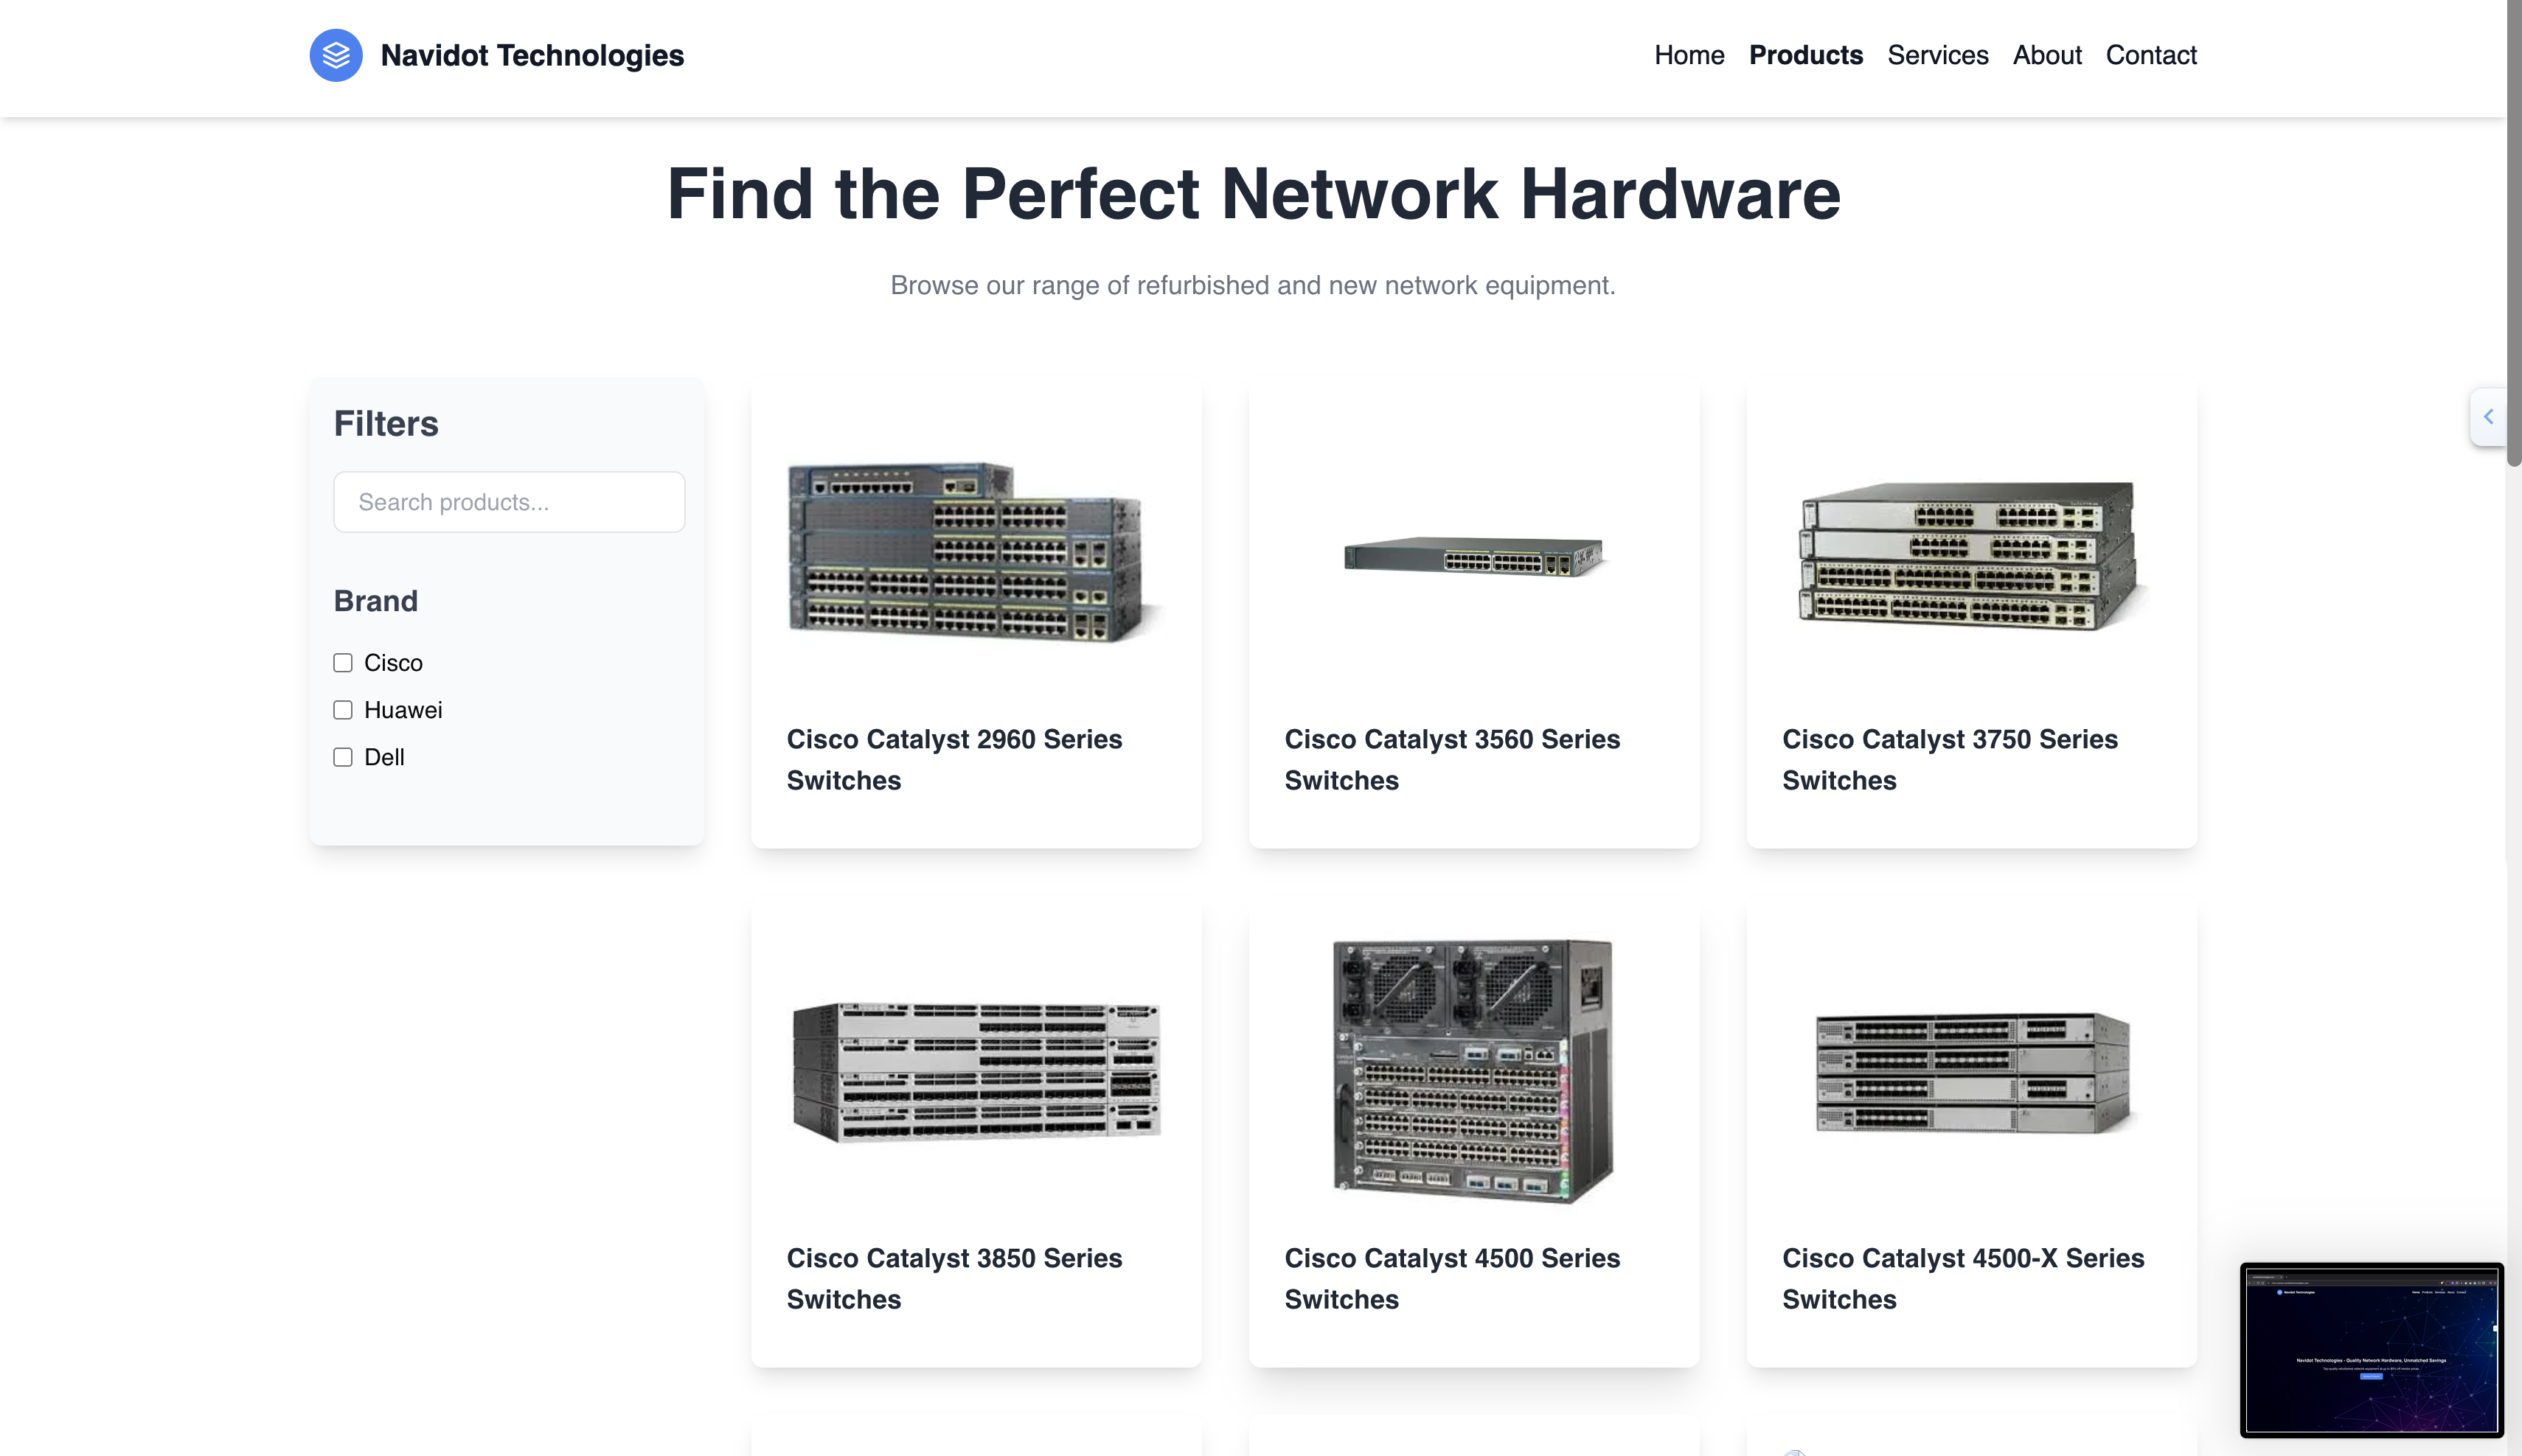View the Catalyst 3750 switch photo
This screenshot has height=1456, width=2522.
pos(1970,556)
